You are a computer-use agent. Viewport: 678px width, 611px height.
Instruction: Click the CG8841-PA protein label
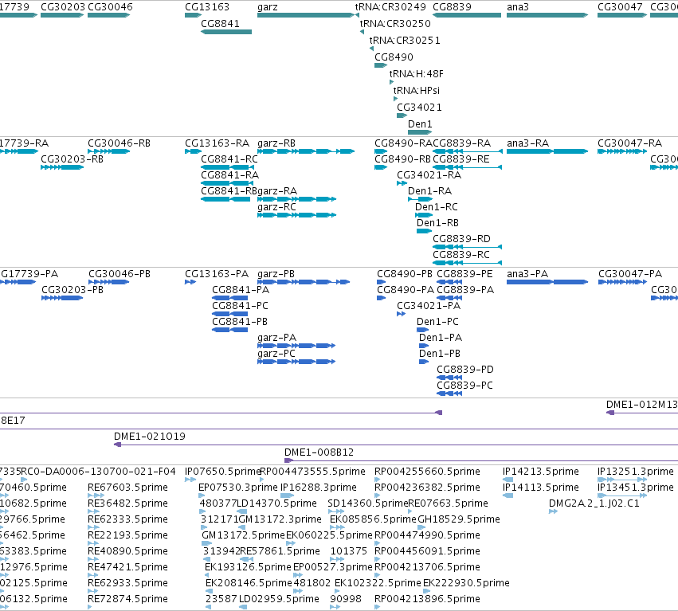pyautogui.click(x=241, y=290)
